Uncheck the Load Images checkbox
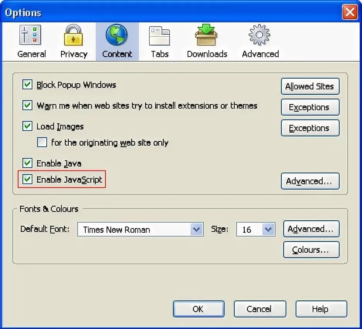 click(27, 126)
